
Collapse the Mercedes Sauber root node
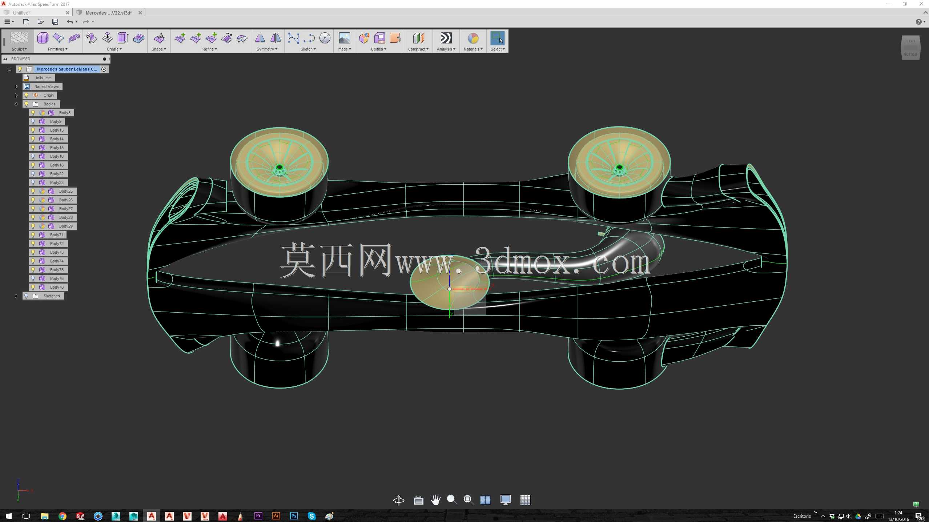9,69
